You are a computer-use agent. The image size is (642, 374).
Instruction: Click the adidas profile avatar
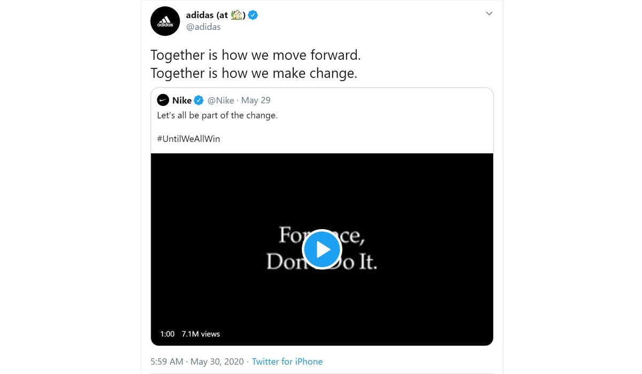[165, 21]
